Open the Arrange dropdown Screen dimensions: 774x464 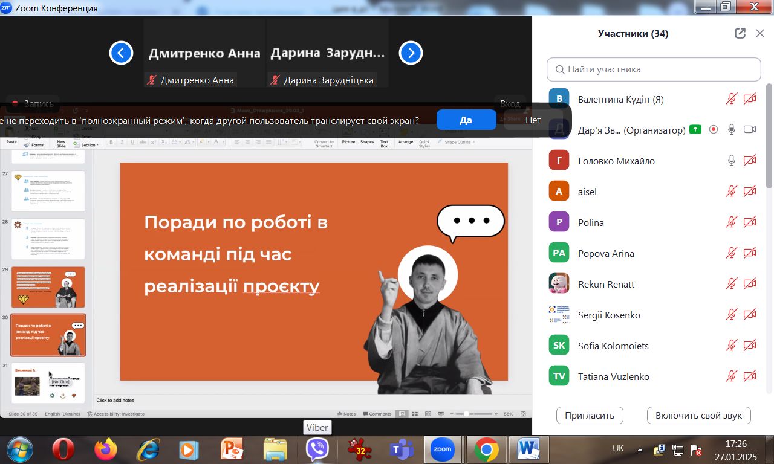point(406,142)
